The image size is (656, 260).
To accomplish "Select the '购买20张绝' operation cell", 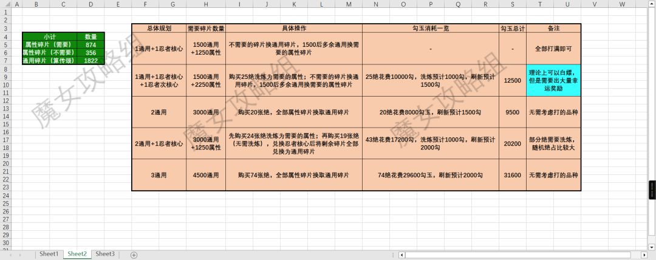I will pos(294,112).
